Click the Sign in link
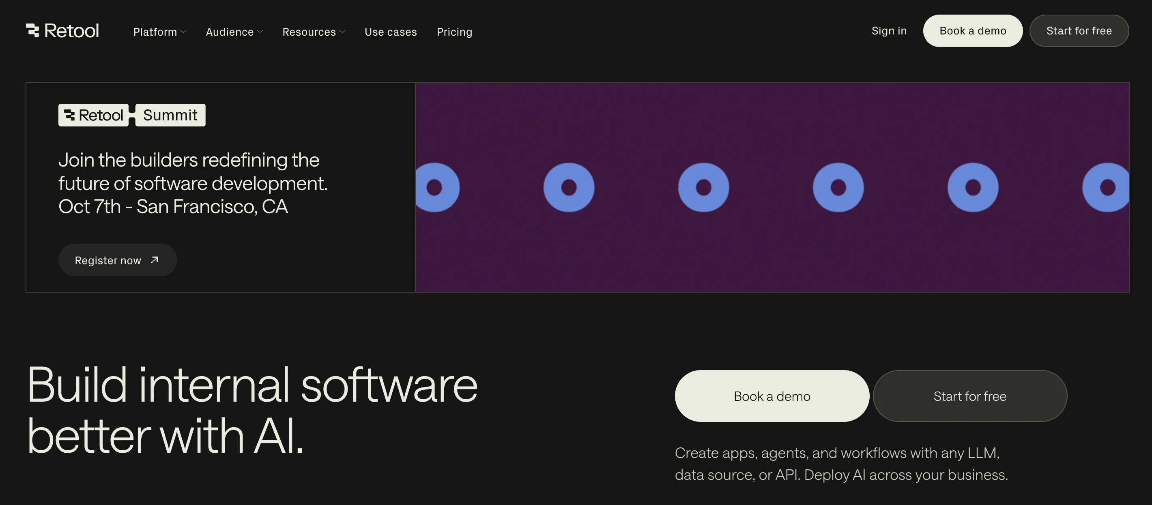The width and height of the screenshot is (1152, 505). tap(889, 31)
